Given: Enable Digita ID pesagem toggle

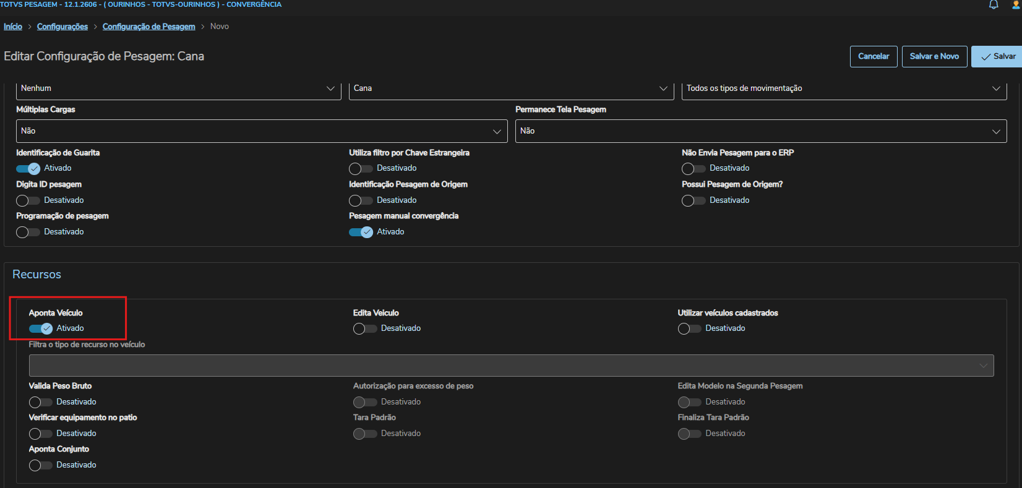Looking at the screenshot, I should 28,200.
